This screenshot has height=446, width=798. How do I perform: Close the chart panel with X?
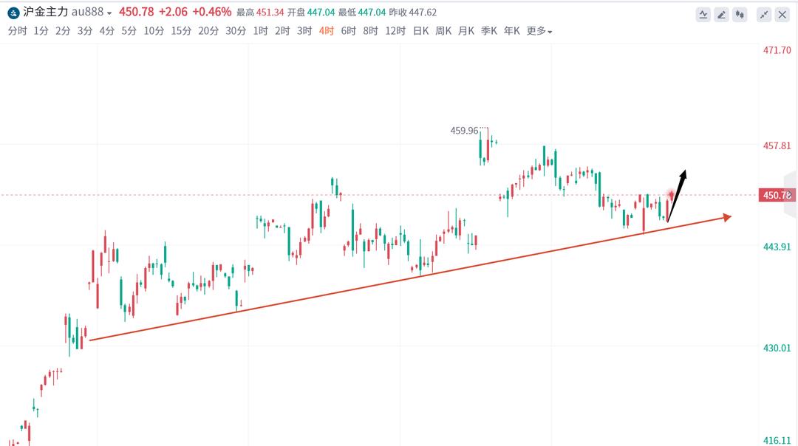coord(782,14)
